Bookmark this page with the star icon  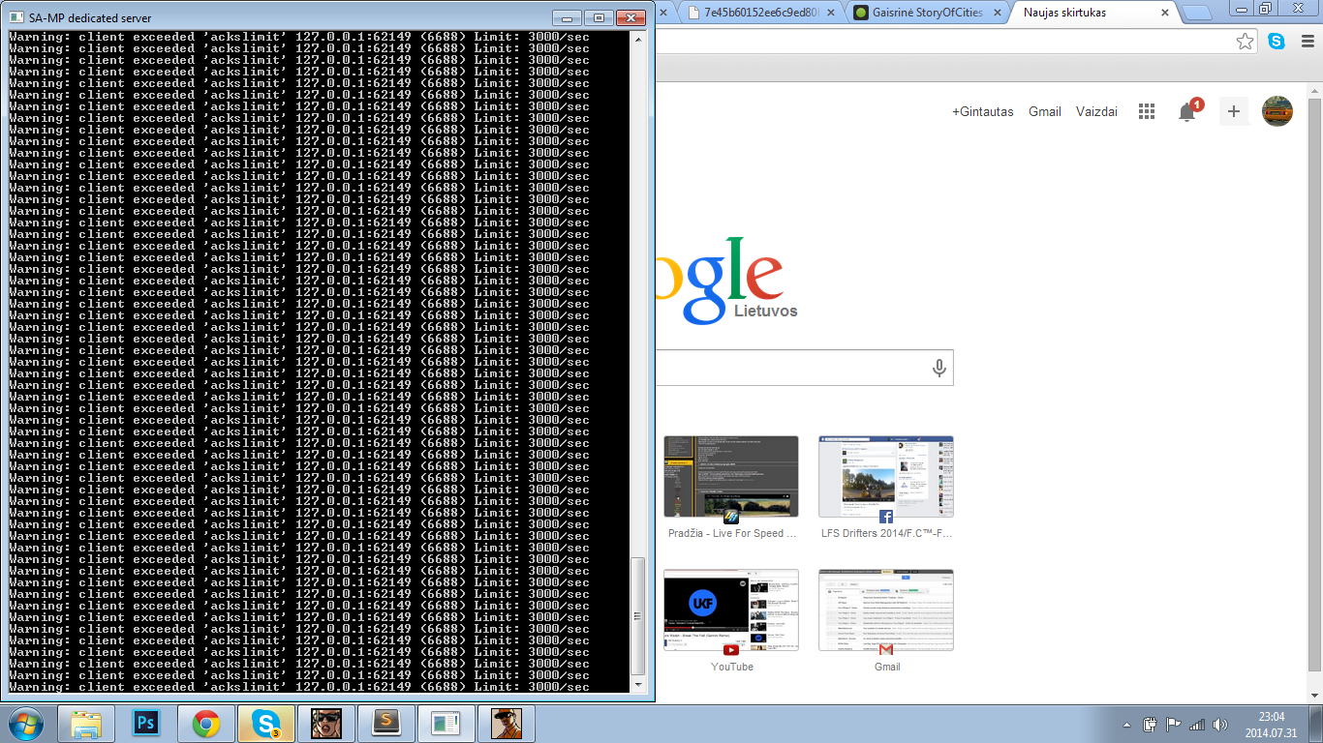click(1246, 42)
